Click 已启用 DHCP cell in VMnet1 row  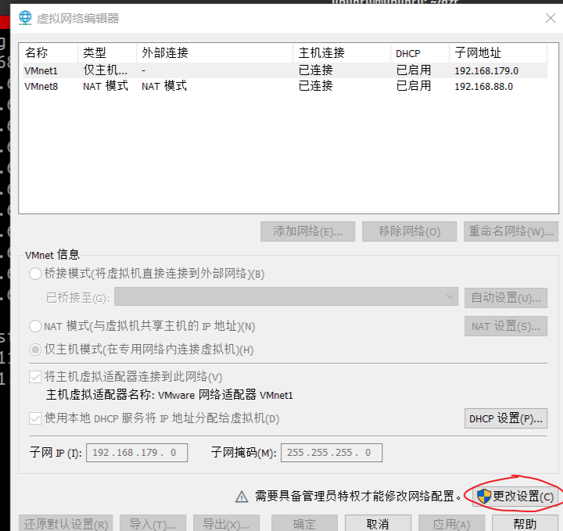(414, 70)
